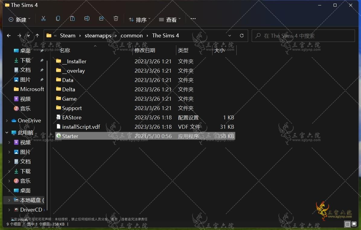This screenshot has width=361, height=230.
Task: Click the Share icon in toolbar
Action: click(101, 19)
